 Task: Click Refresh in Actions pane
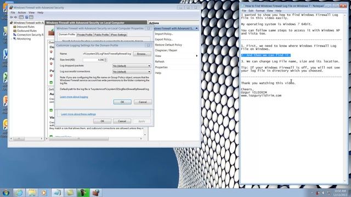160,62
